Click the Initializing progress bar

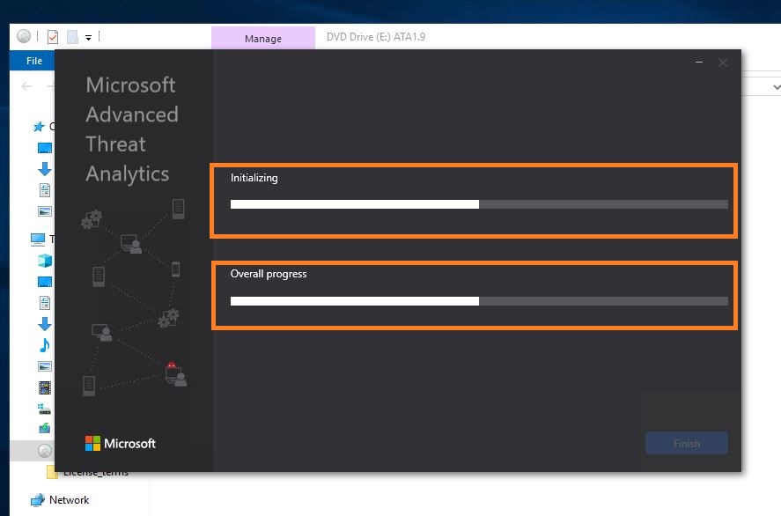click(x=479, y=204)
